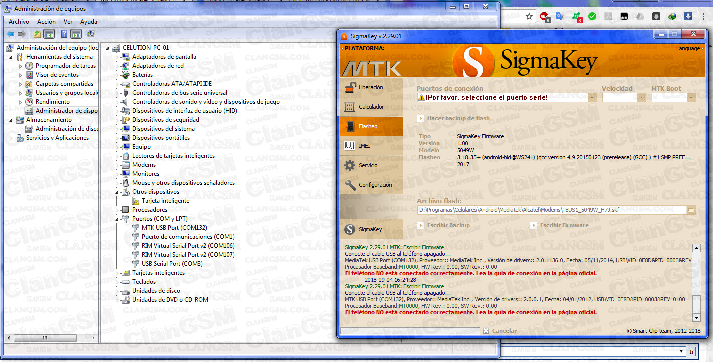Image resolution: width=713 pixels, height=362 pixels.
Task: Click the Escribir Firmware button
Action: [559, 225]
